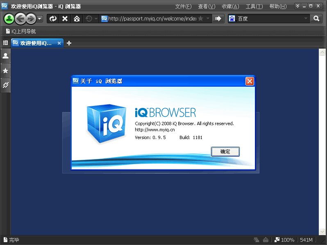Close the 关于 iQ 浏览器 dialog
The height and width of the screenshot is (245, 327).
tap(250, 81)
